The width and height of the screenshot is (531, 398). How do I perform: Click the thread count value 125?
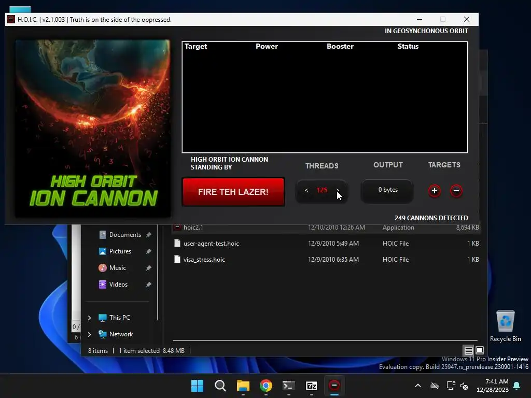(x=322, y=190)
